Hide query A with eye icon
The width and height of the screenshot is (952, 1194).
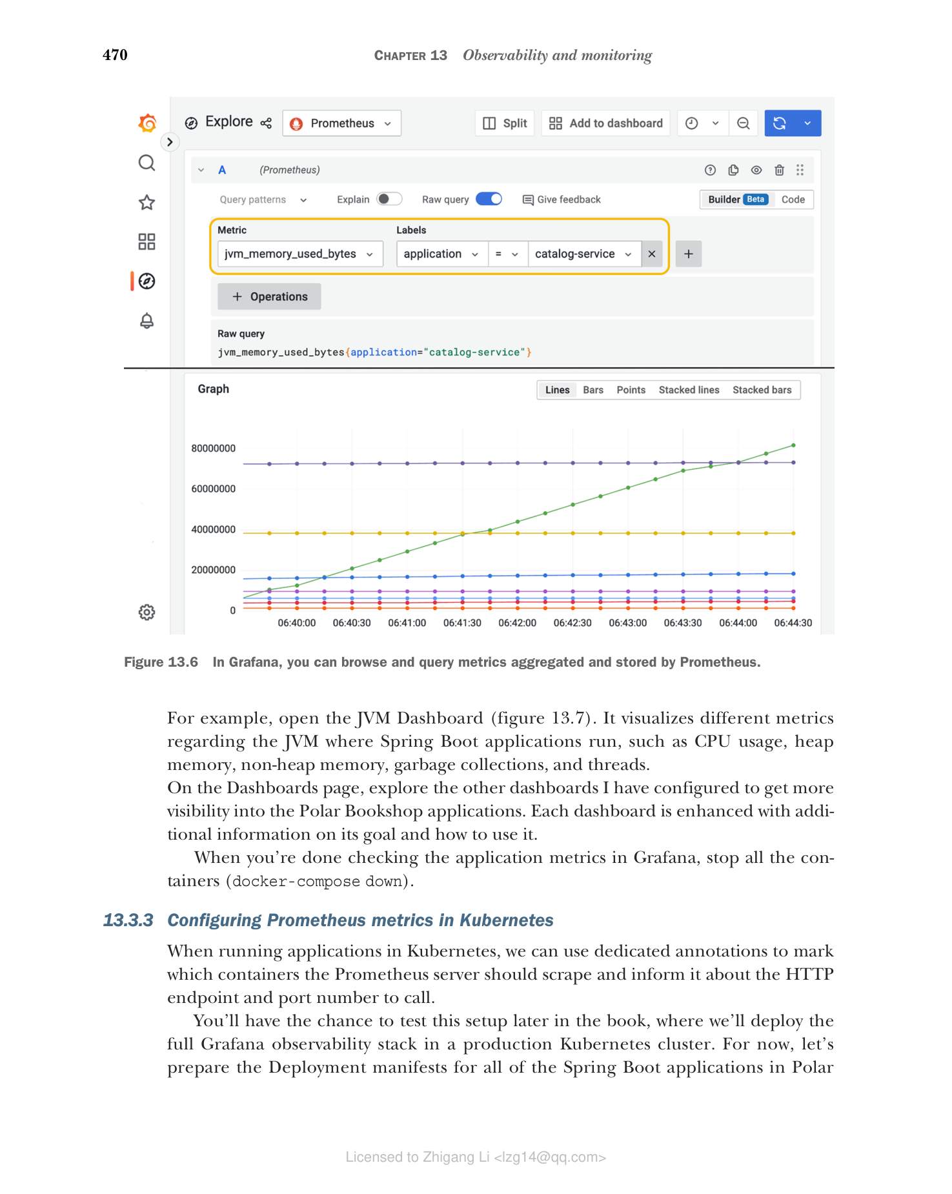[756, 170]
